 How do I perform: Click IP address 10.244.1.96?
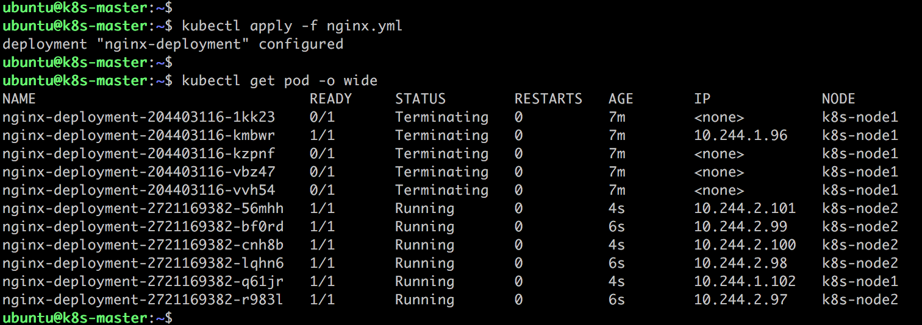[740, 135]
